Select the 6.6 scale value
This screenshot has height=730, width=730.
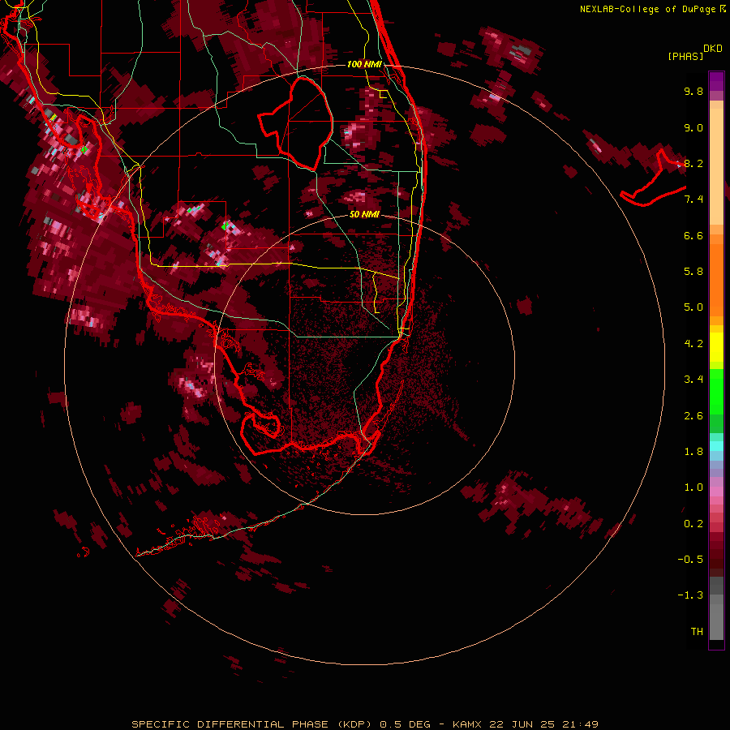pyautogui.click(x=693, y=235)
